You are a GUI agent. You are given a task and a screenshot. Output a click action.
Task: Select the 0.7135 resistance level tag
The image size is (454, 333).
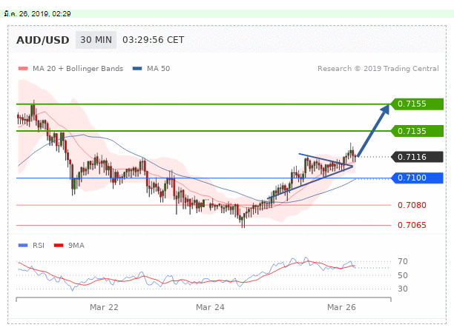point(417,131)
